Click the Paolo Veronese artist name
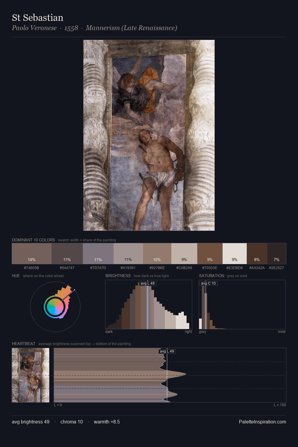 click(x=34, y=28)
